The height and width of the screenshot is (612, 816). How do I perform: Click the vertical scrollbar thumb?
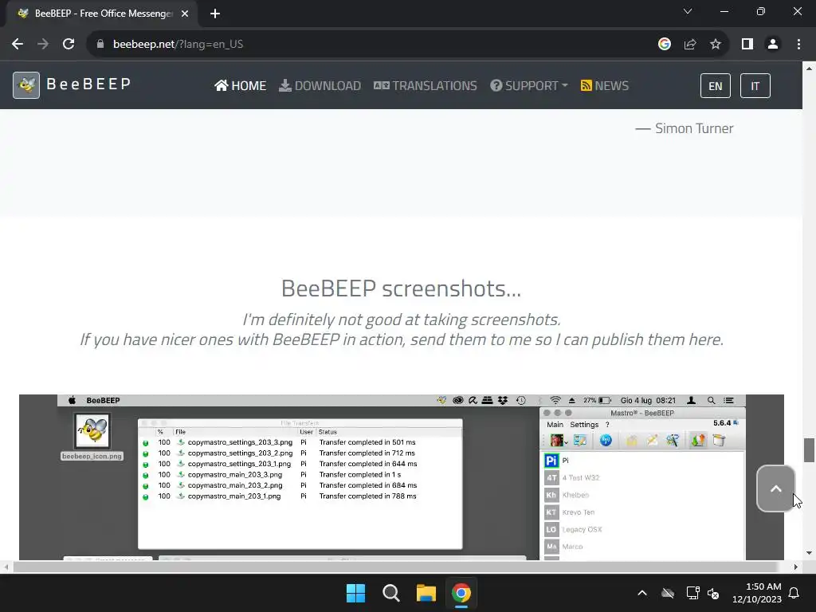(x=809, y=450)
